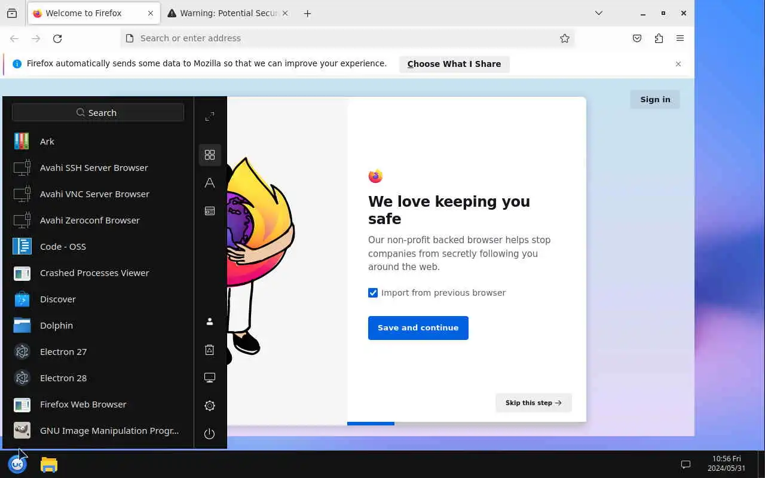Show all applications grid view
Screen dimensions: 765x478
[x=210, y=155]
